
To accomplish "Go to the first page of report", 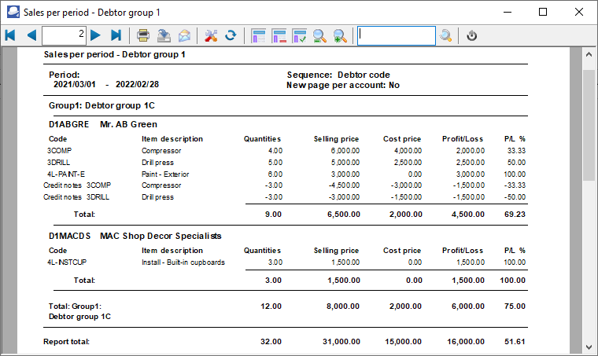I will point(10,35).
